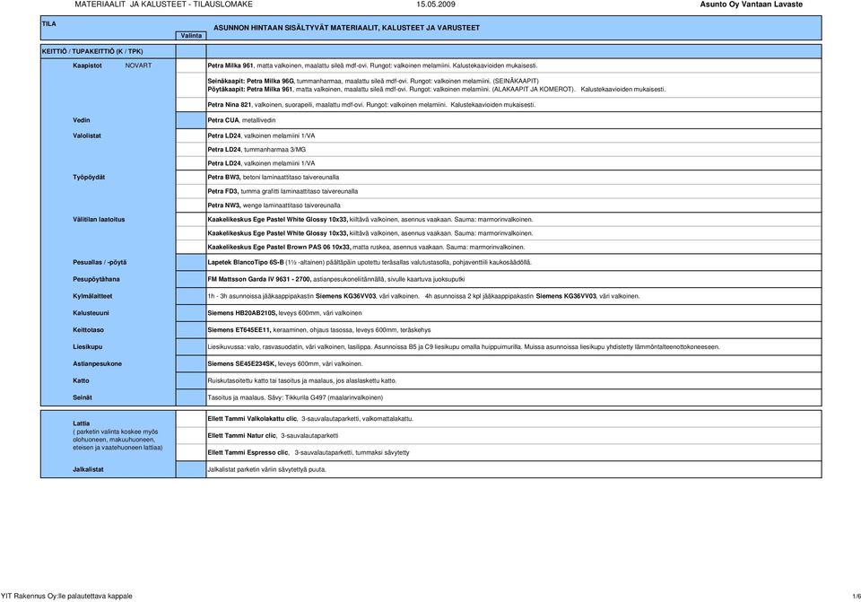
Task: Click the 'Keittotaso' row label
Action: 88,330
